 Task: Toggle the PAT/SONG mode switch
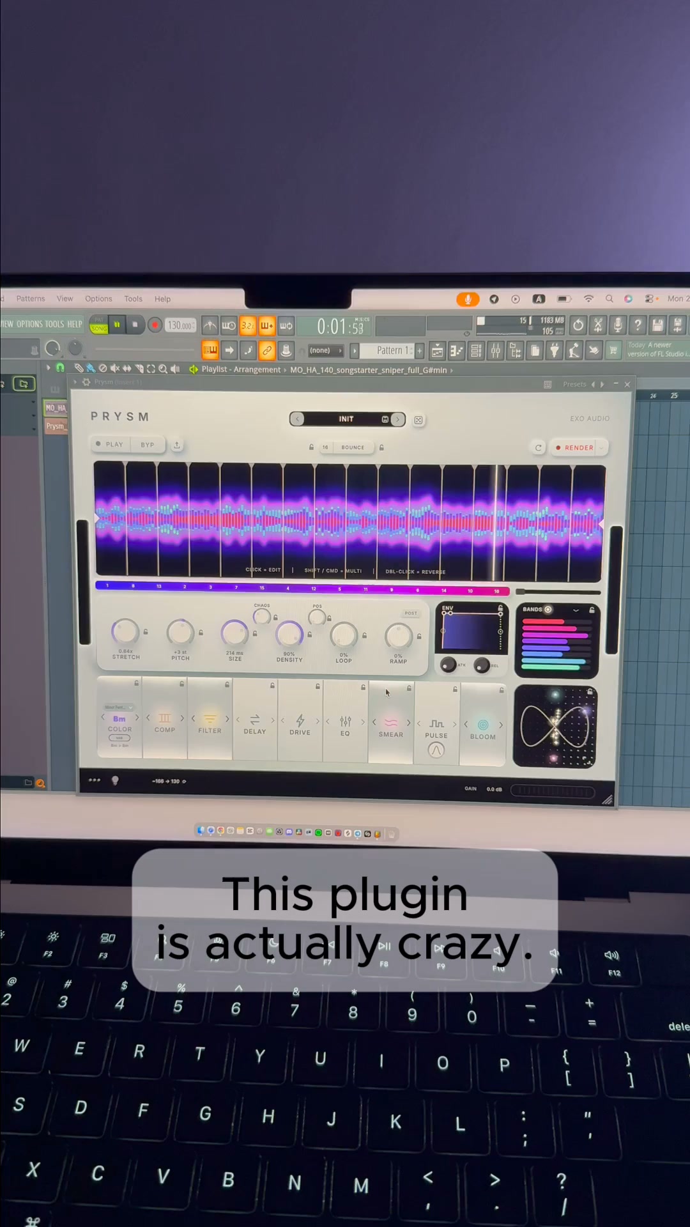coord(99,325)
